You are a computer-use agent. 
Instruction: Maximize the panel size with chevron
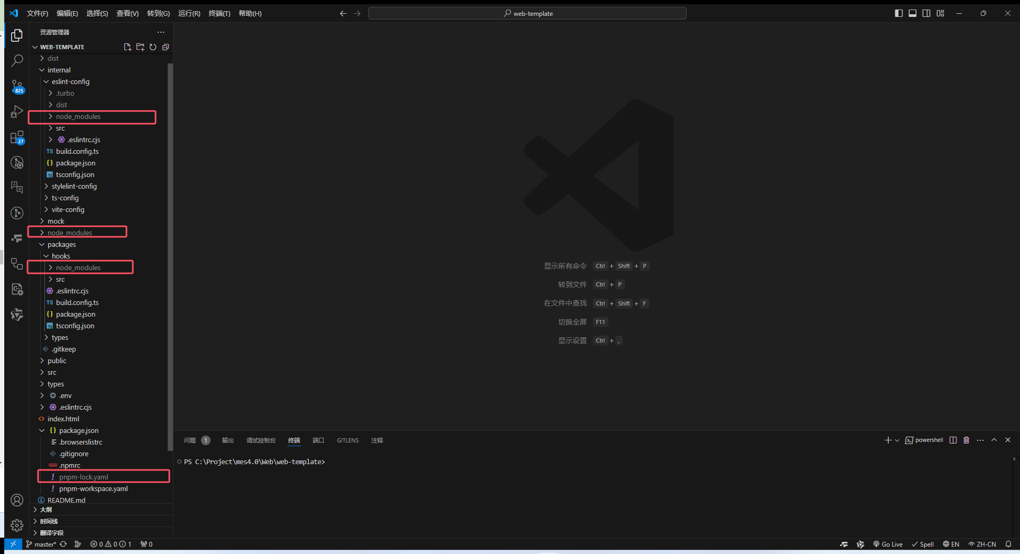click(994, 440)
